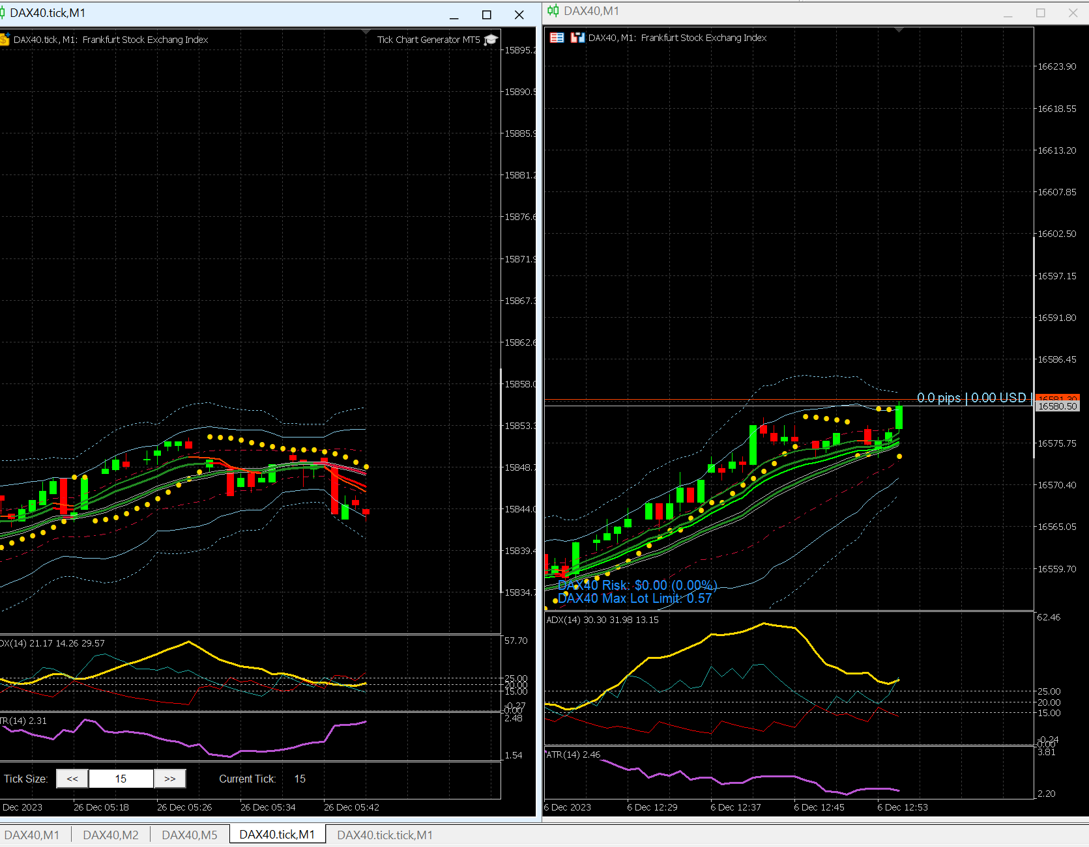This screenshot has height=847, width=1089.
Task: Click the candlestick icon in DAX40.tick,M1 window title
Action: click(x=3, y=13)
